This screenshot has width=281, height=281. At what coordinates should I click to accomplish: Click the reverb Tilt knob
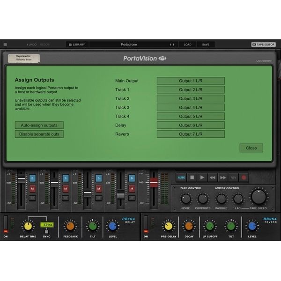(x=231, y=226)
